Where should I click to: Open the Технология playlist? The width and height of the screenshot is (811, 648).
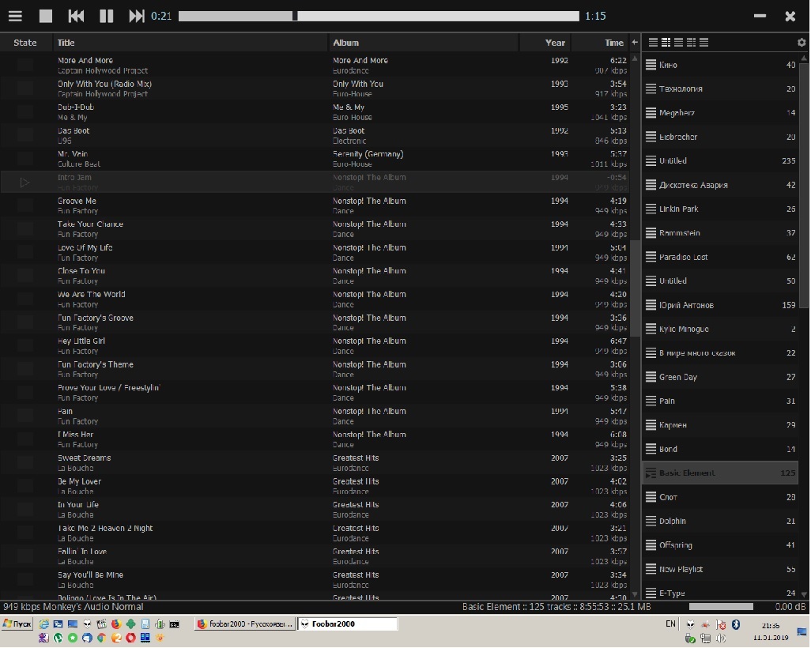click(720, 89)
